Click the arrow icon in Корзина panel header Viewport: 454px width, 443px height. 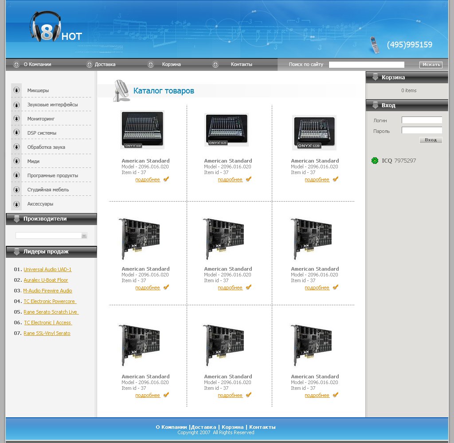(375, 77)
